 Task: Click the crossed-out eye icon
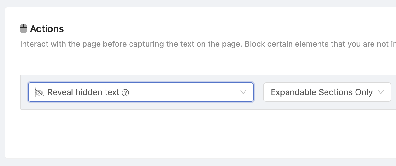tap(40, 92)
